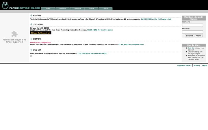
Task: Open the Legal footer link
Action: coord(205,66)
